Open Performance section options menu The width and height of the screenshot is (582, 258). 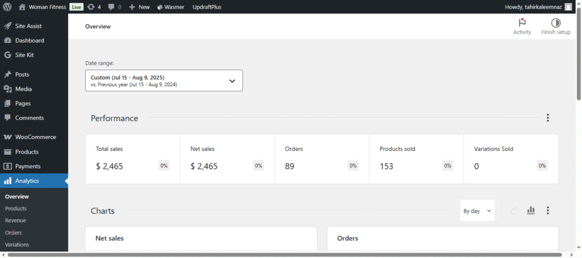(547, 118)
